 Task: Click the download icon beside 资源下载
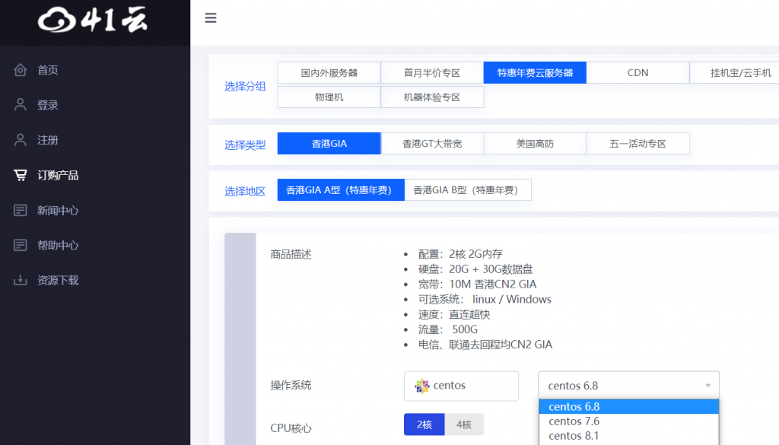pos(21,280)
